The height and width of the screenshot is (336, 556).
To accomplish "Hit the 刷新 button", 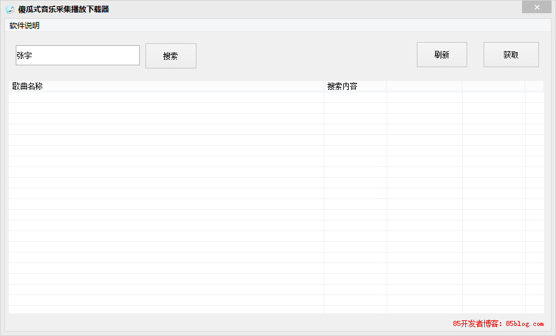I will coord(441,55).
